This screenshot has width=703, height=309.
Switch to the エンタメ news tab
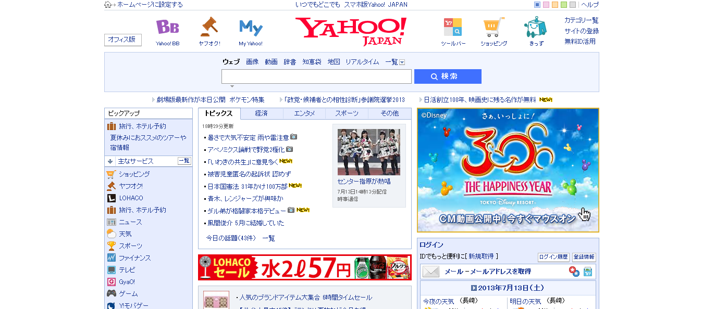click(x=304, y=113)
